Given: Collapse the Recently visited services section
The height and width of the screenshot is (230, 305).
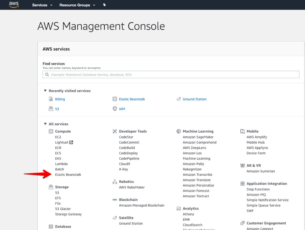Looking at the screenshot, I should (45, 91).
